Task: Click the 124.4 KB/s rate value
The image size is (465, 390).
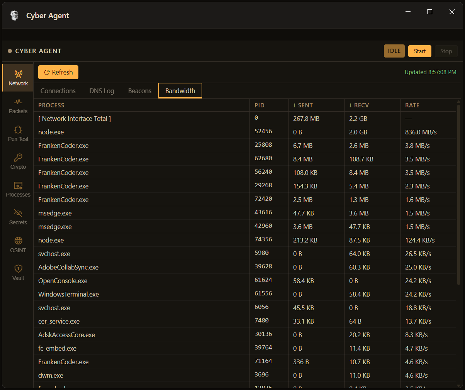Action: coord(420,240)
